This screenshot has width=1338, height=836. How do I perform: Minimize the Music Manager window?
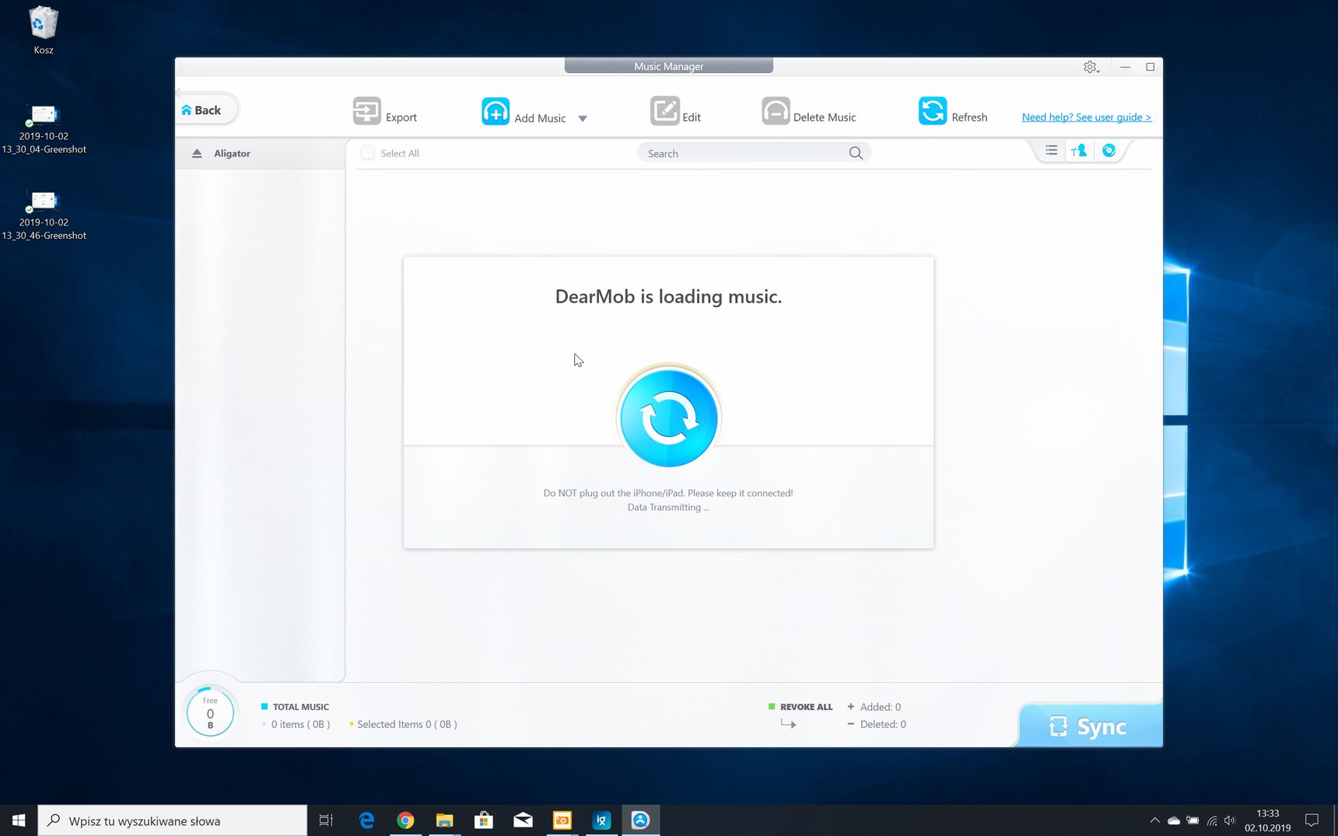pos(1125,67)
